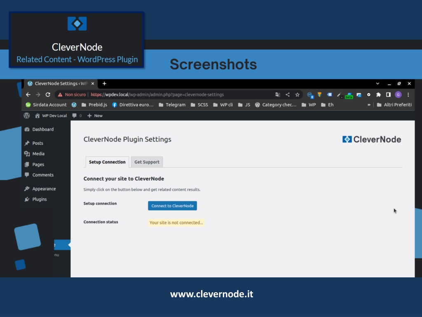This screenshot has width=422, height=317.
Task: Click the Connect to CleverNode button
Action: point(173,206)
